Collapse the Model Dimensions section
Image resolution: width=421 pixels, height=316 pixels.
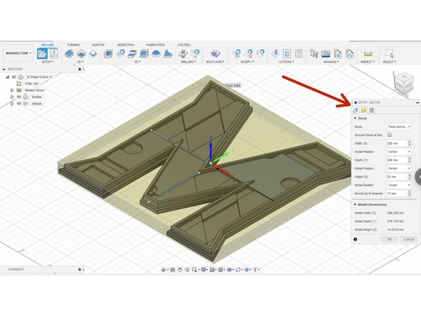tap(356, 204)
